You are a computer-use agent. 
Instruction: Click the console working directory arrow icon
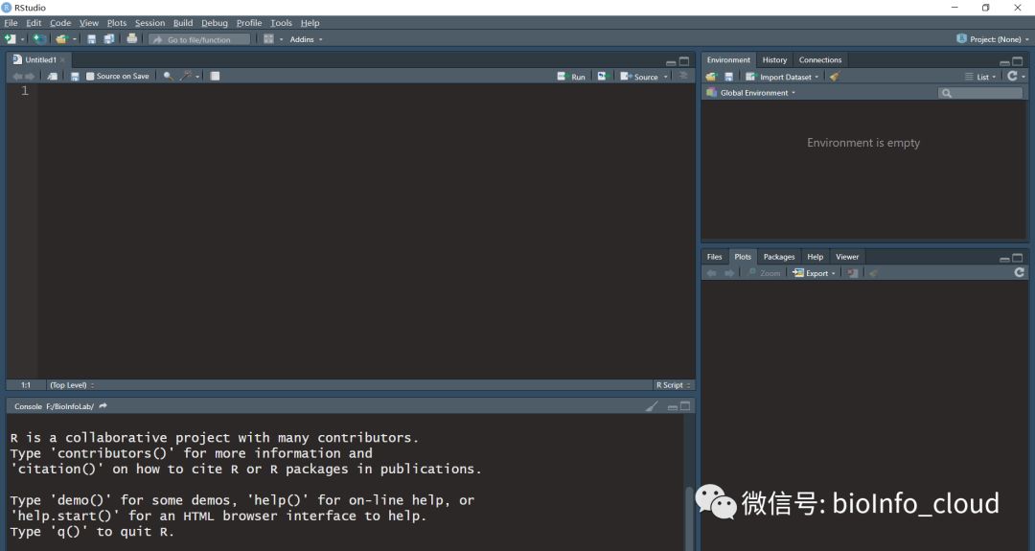click(103, 406)
